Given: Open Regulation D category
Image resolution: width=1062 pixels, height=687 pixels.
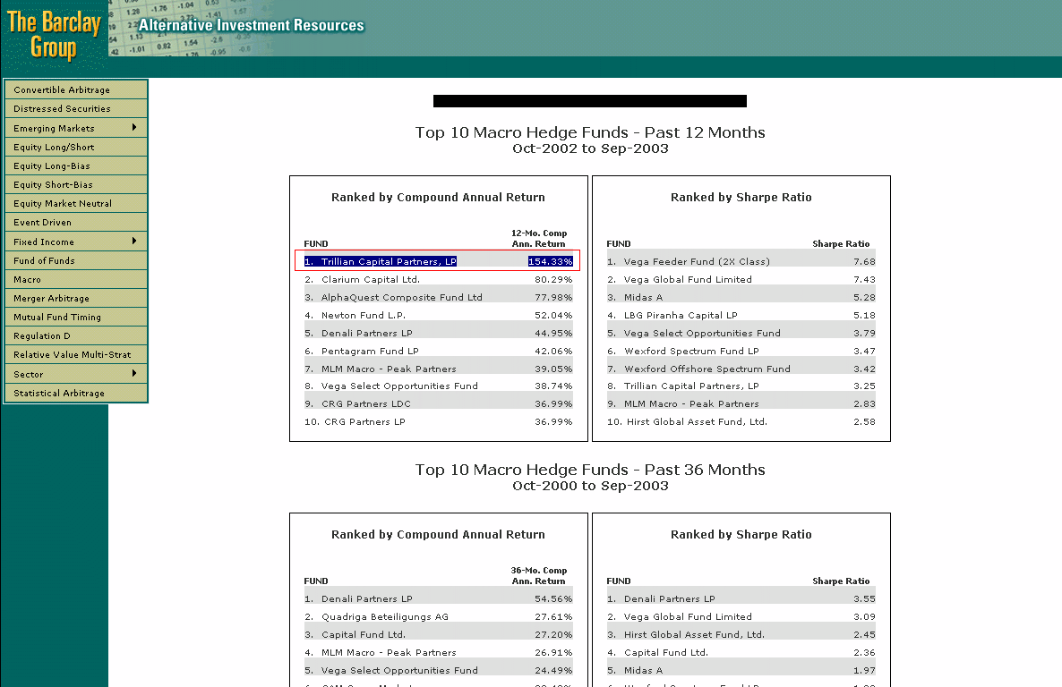Looking at the screenshot, I should tap(76, 335).
